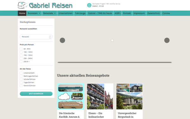Open the Fahrzeuge page
190x119 pixels.
[80, 13]
